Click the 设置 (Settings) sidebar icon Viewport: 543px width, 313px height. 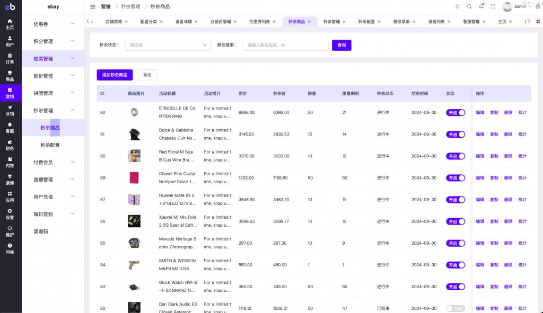10,213
